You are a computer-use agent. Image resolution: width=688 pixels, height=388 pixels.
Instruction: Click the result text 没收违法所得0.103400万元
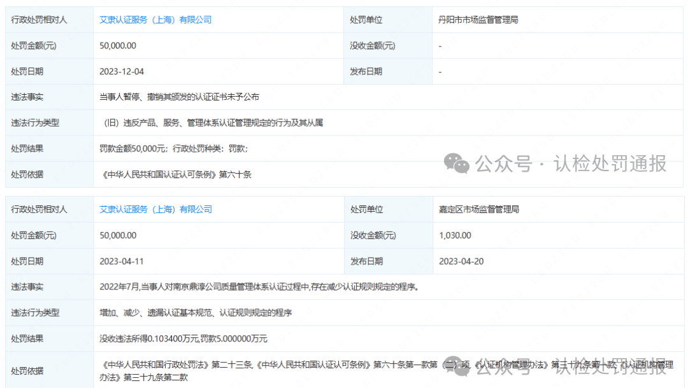click(183, 338)
